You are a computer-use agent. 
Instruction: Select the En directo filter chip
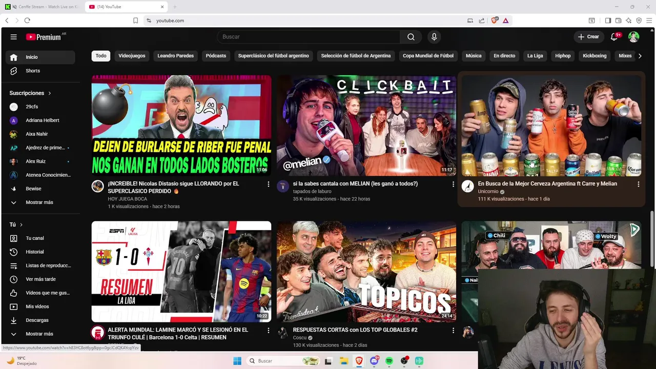(504, 56)
